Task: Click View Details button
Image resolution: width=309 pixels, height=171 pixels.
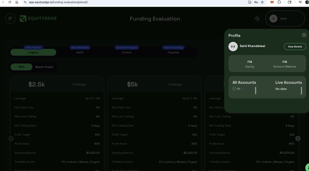Action: (x=295, y=47)
